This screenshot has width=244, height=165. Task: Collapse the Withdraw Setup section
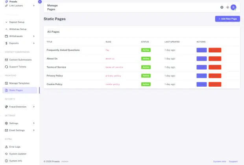click(6, 29)
